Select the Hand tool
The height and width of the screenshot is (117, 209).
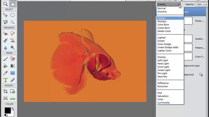[x=13, y=4]
